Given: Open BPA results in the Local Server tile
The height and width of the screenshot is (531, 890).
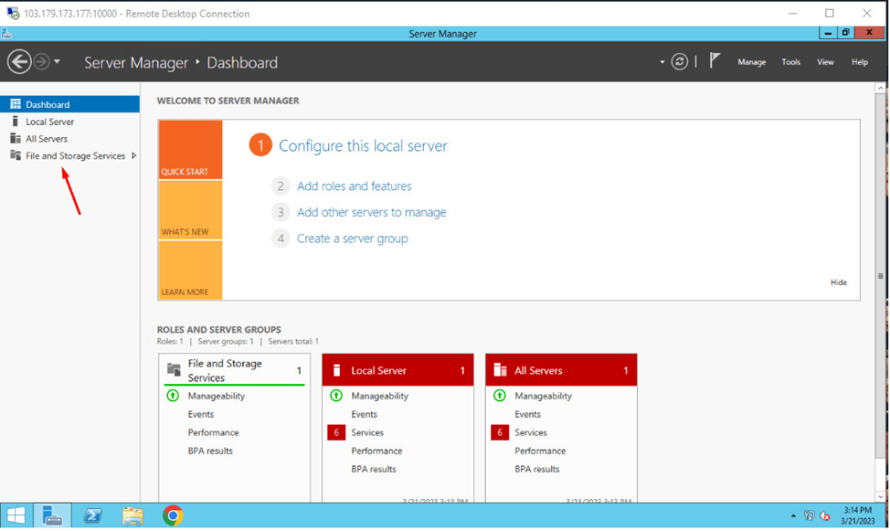Looking at the screenshot, I should tap(374, 469).
